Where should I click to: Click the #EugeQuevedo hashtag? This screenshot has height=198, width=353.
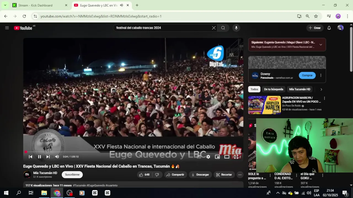(x=96, y=186)
